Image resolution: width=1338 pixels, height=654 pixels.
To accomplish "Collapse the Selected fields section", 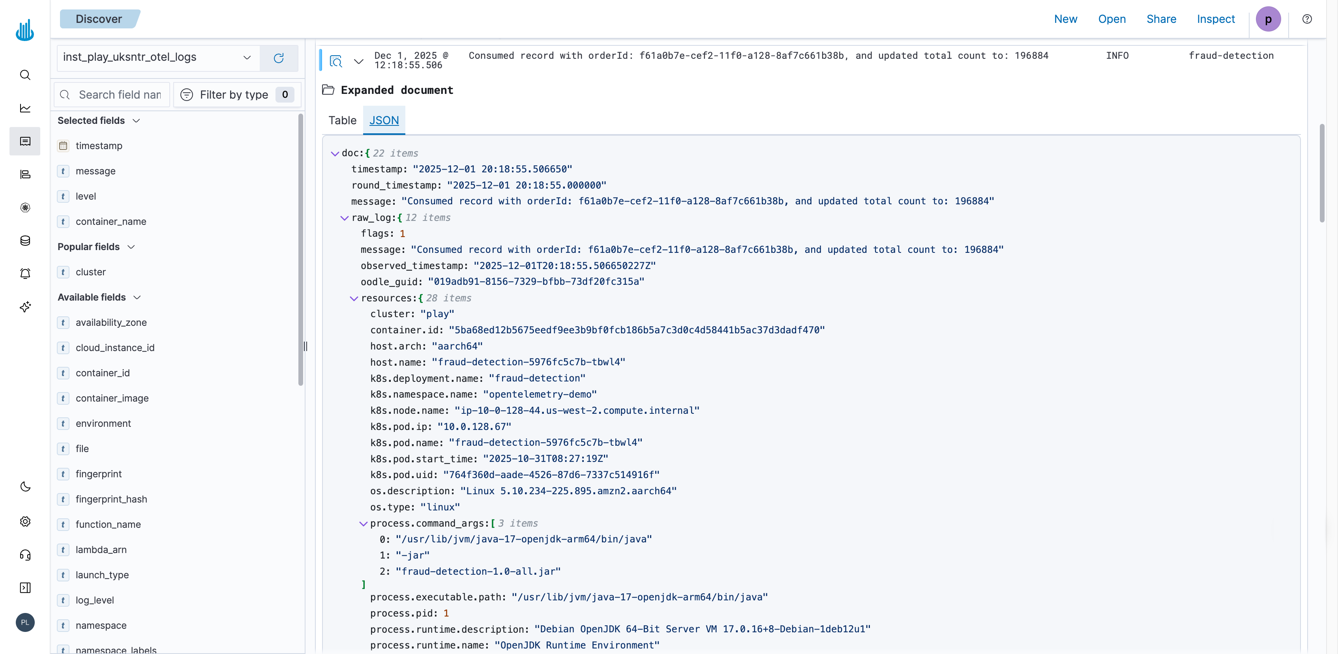I will click(137, 120).
